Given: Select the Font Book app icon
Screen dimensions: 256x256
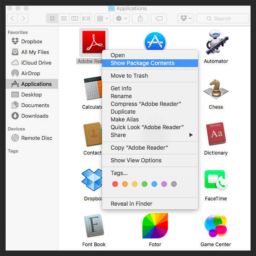Looking at the screenshot, I should (94, 225).
